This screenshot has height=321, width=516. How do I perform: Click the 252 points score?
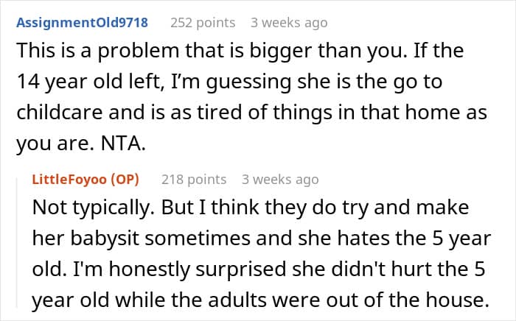[x=203, y=23]
